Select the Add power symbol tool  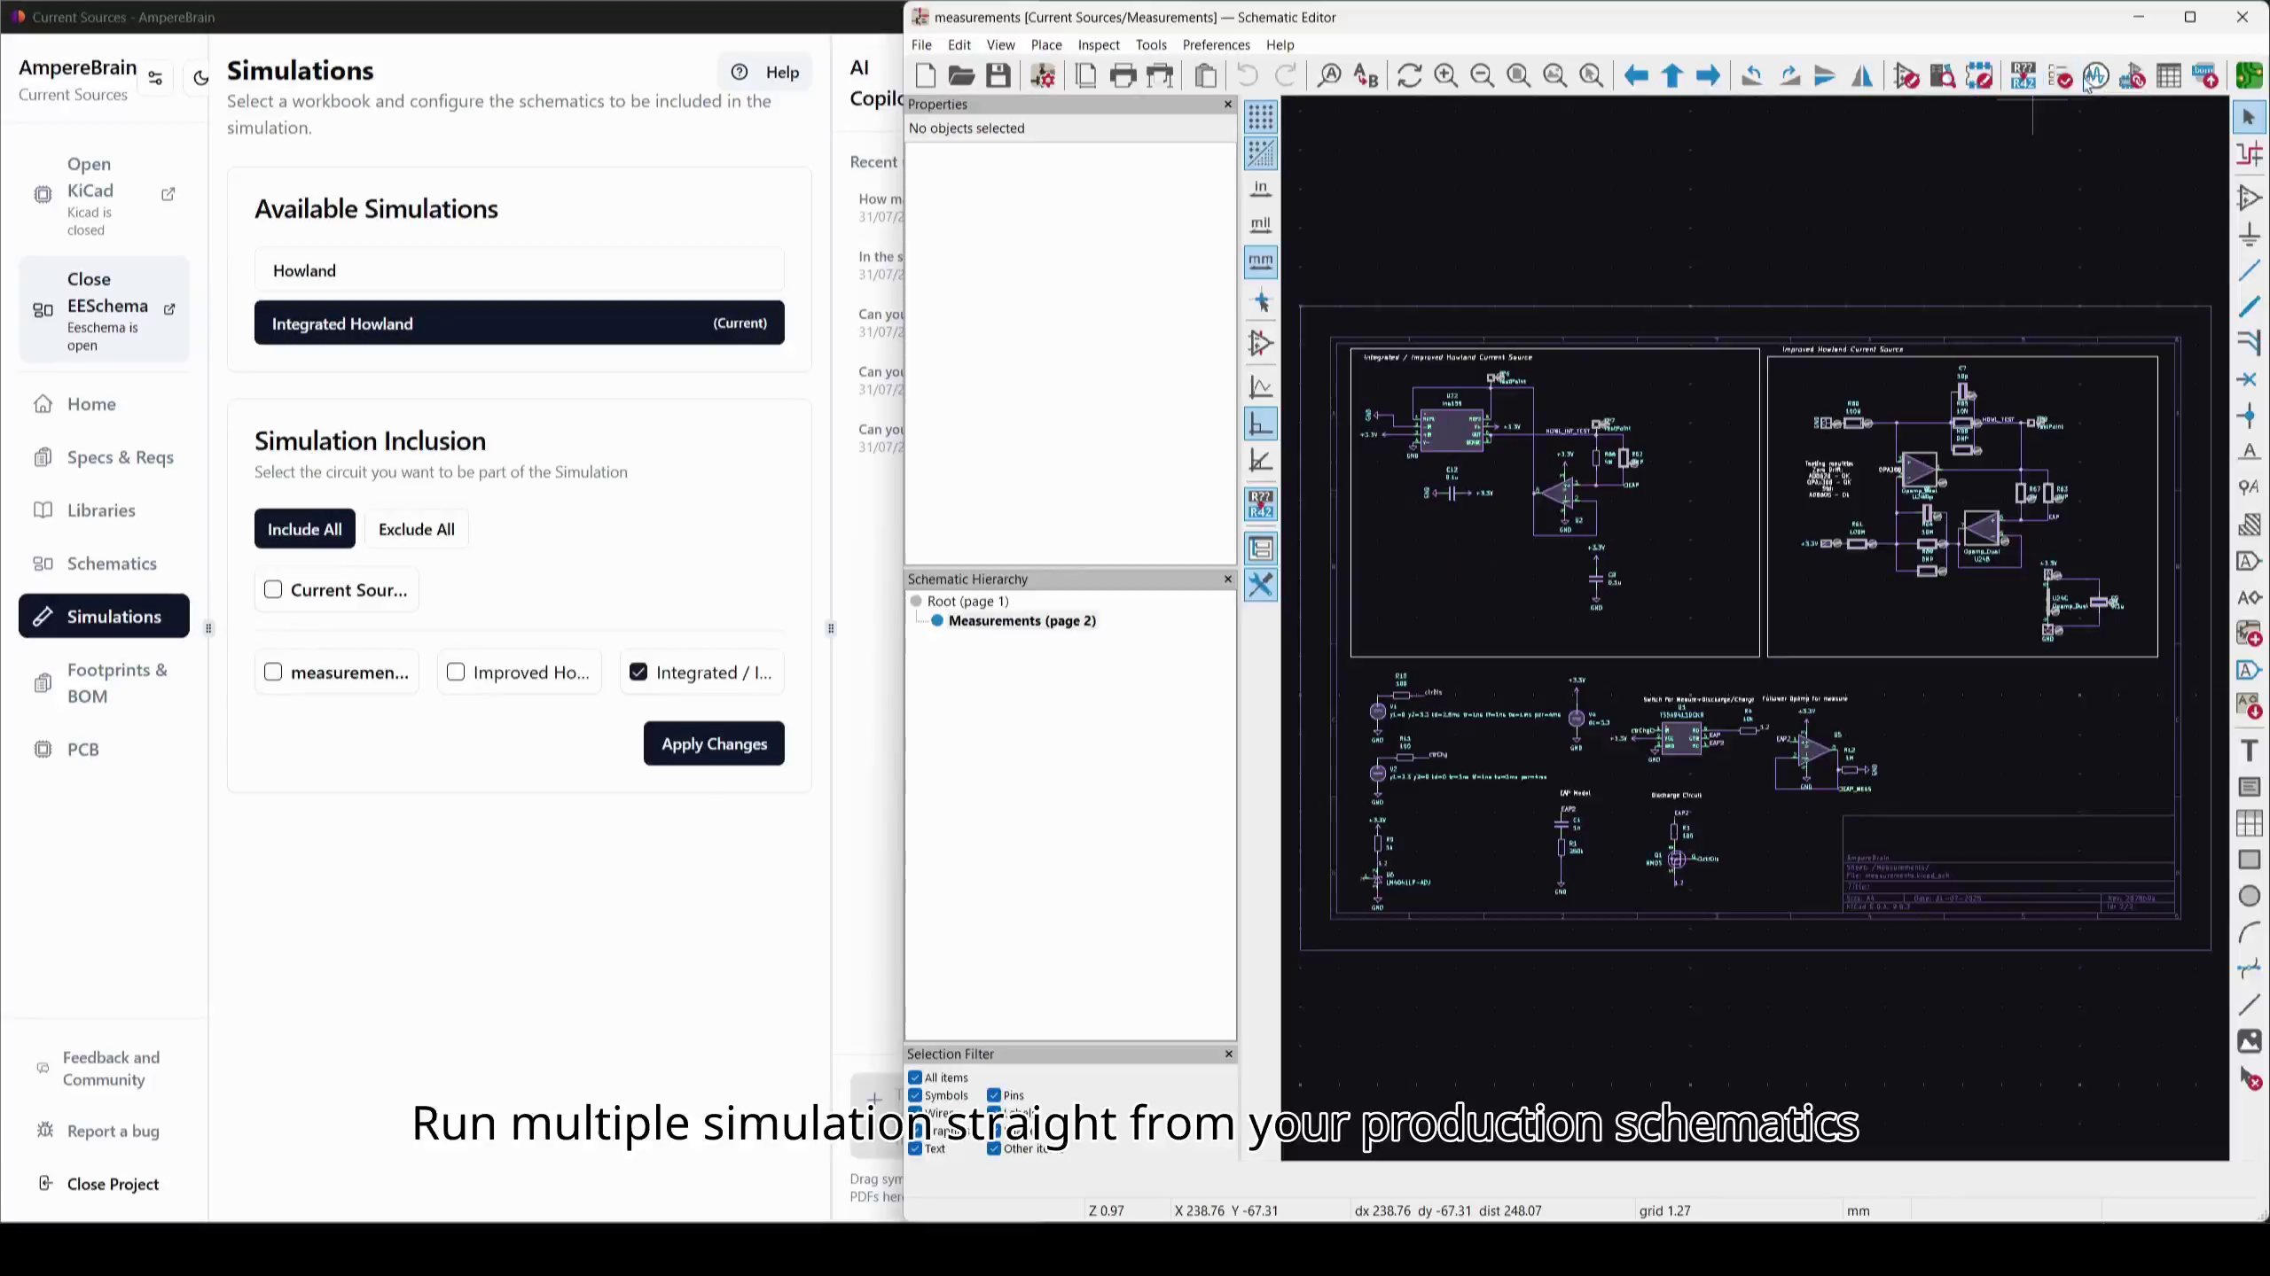click(2249, 235)
